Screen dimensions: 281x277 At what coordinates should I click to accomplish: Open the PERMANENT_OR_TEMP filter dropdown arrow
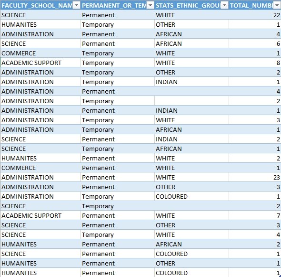point(150,6)
